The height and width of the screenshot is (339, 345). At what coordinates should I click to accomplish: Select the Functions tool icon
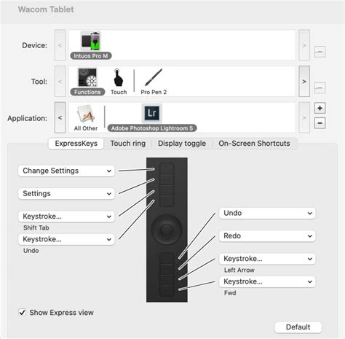click(87, 77)
